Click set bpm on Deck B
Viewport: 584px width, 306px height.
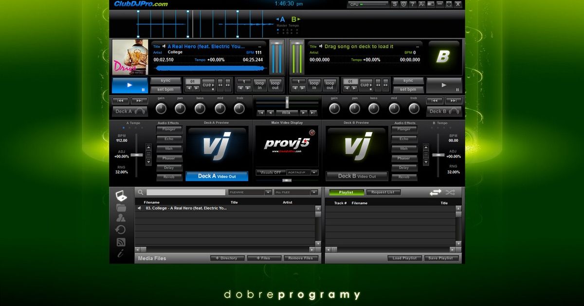point(408,89)
